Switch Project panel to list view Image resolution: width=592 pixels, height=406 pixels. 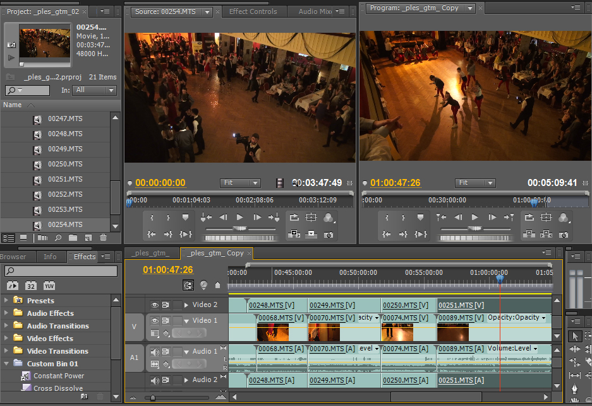point(8,238)
